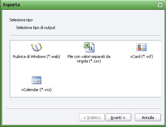Click the letter 'a,' page in the CSV icon
166x127 pixels.
click(x=91, y=48)
